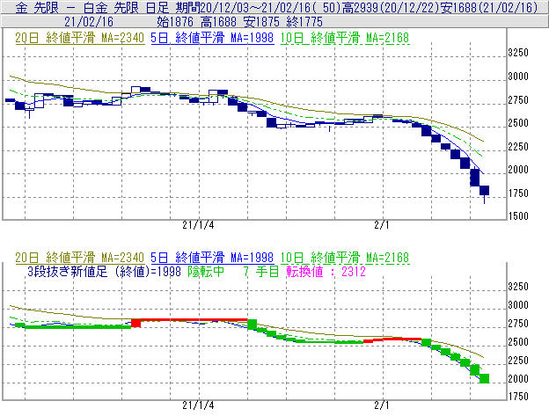549x416 pixels.
Task: Click the 3250 axis label on the lower chart
Action: (518, 287)
